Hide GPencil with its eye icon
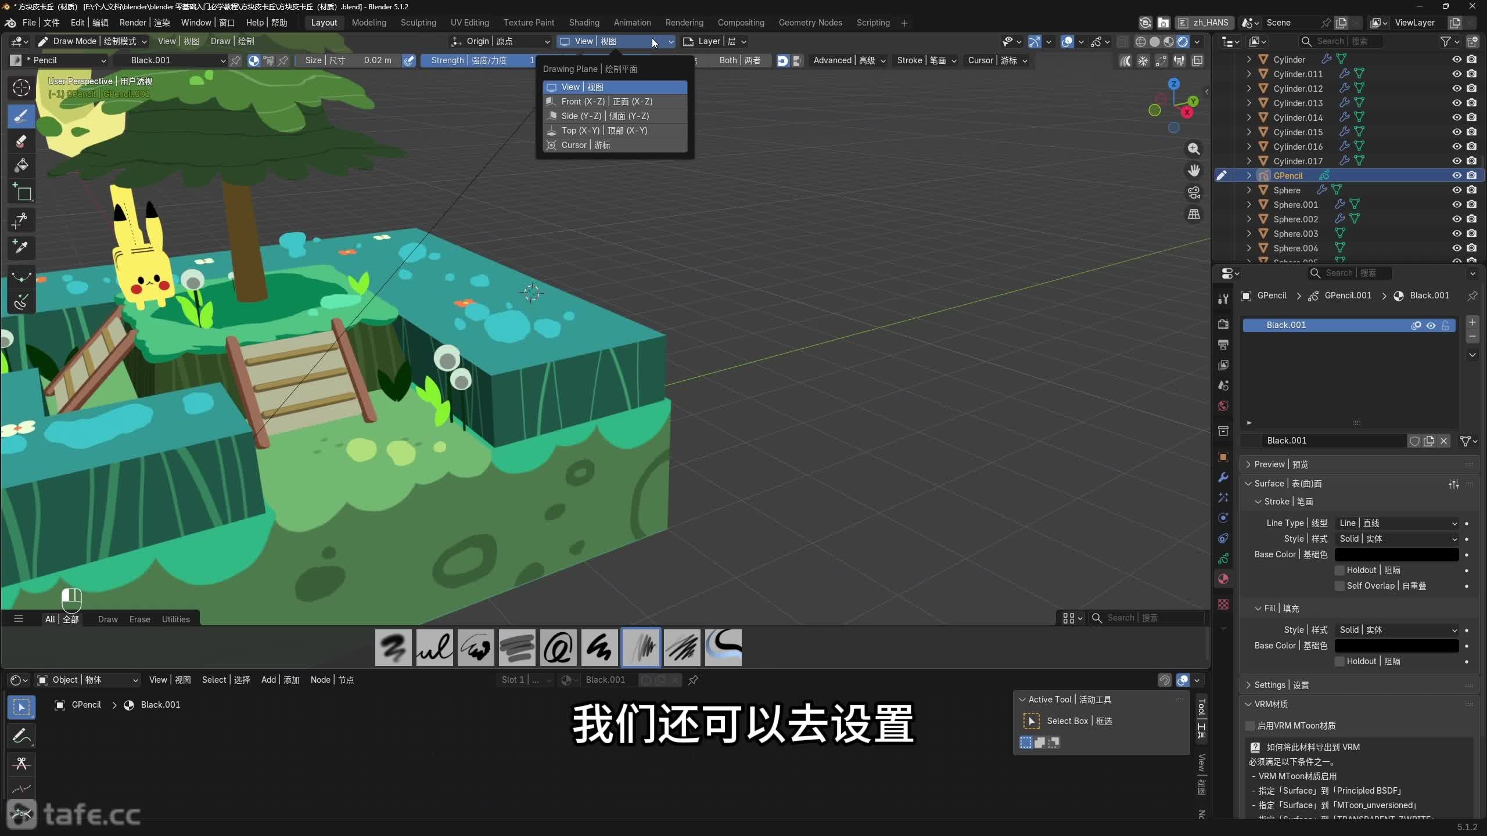1487x836 pixels. pyautogui.click(x=1457, y=175)
